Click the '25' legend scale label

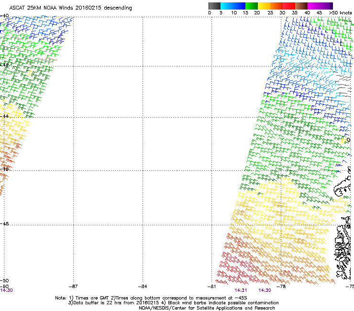[270, 13]
